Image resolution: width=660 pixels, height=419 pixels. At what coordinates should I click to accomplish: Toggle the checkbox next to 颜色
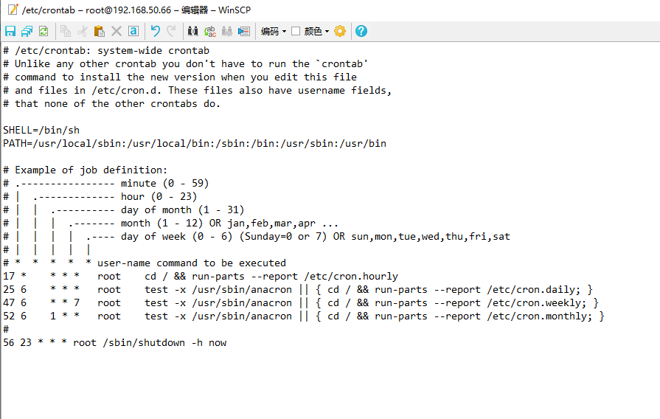click(296, 31)
